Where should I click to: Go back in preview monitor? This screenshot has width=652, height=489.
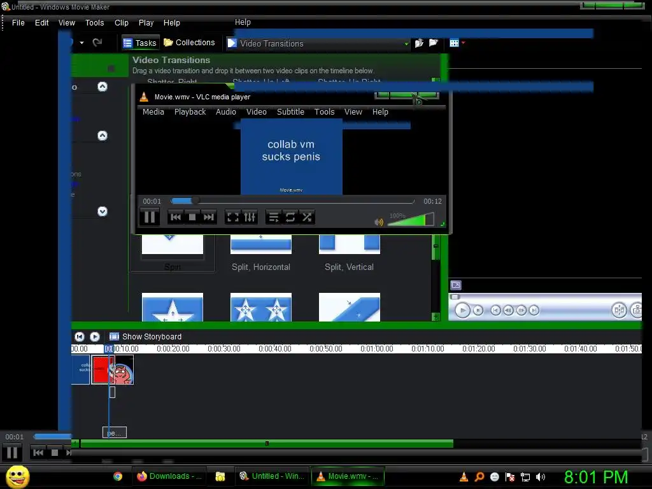point(495,310)
